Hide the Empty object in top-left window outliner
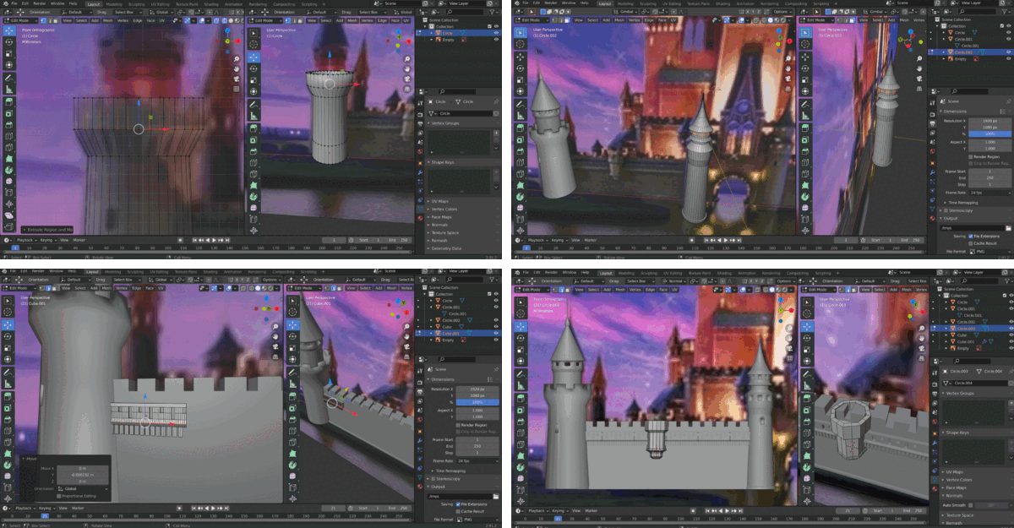This screenshot has height=528, width=1014. point(497,39)
